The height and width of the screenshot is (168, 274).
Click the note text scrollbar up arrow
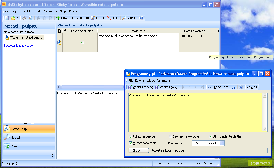tap(265, 95)
